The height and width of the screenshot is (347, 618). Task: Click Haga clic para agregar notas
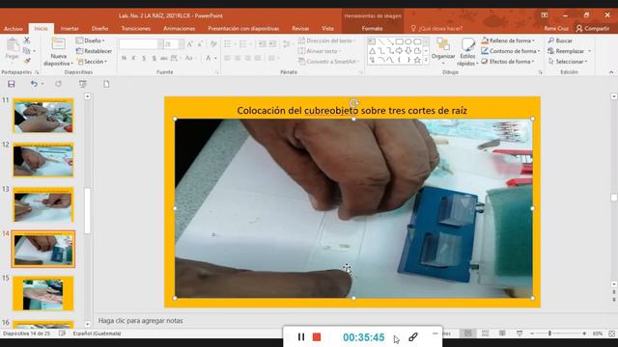coord(140,321)
